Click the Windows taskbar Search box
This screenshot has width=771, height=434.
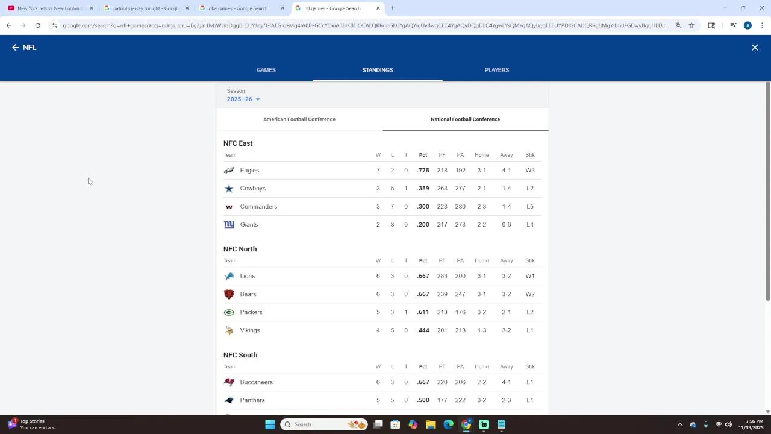click(x=324, y=424)
